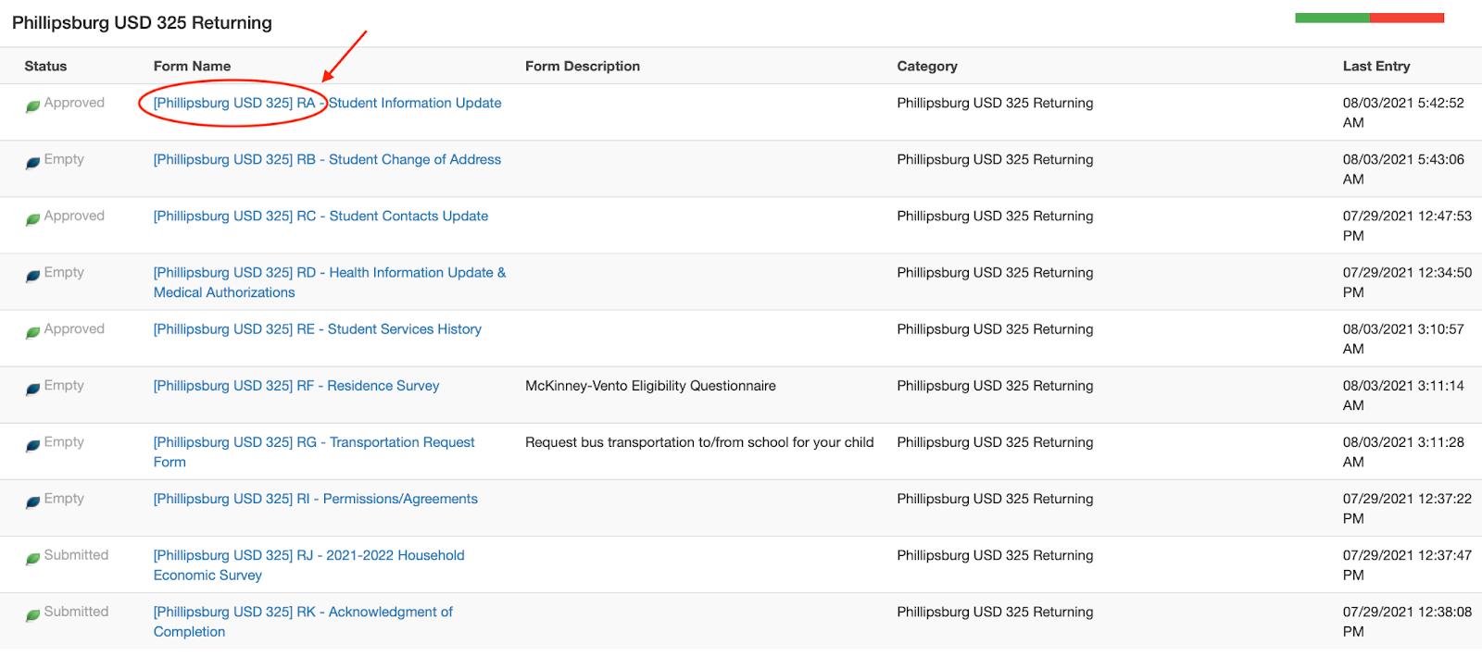This screenshot has width=1482, height=656.
Task: Click the Category column header
Action: pos(927,66)
